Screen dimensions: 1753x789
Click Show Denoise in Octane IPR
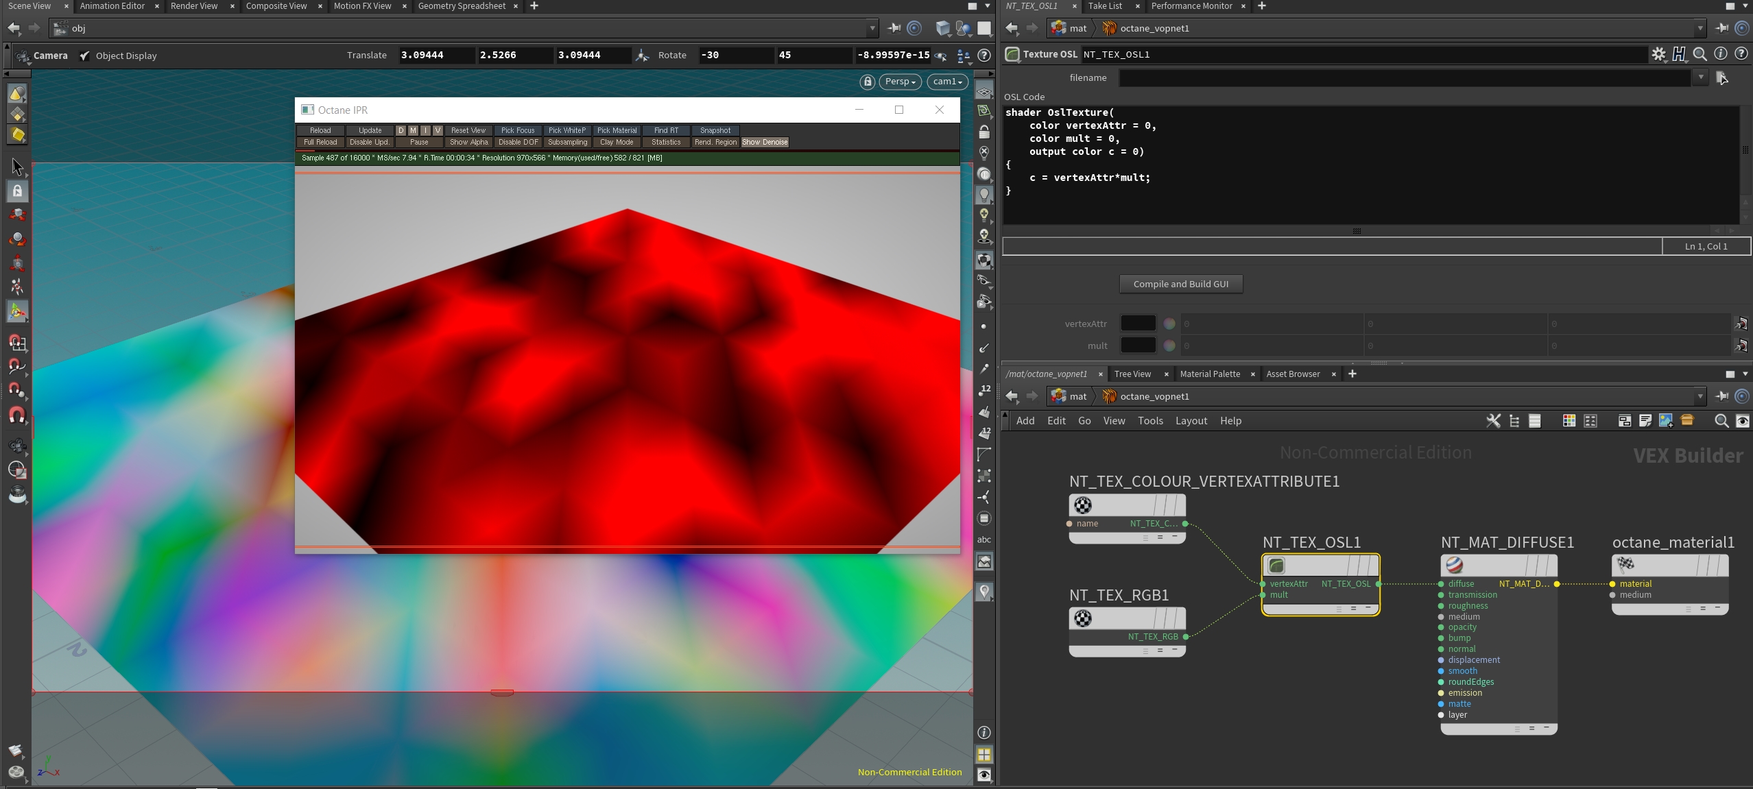pyautogui.click(x=765, y=142)
